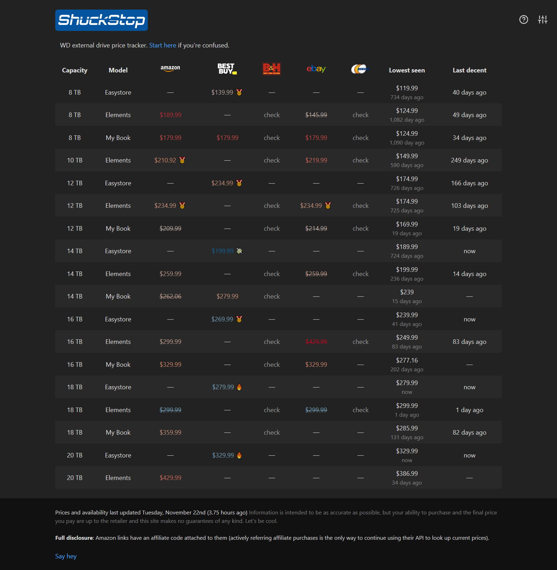The width and height of the screenshot is (557, 570).
Task: Open the help question mark icon
Action: click(x=524, y=20)
